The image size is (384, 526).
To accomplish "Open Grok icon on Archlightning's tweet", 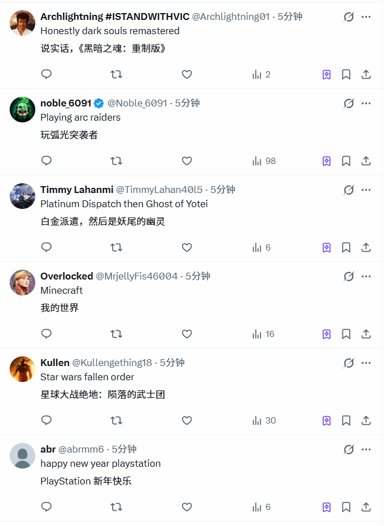I will (349, 17).
